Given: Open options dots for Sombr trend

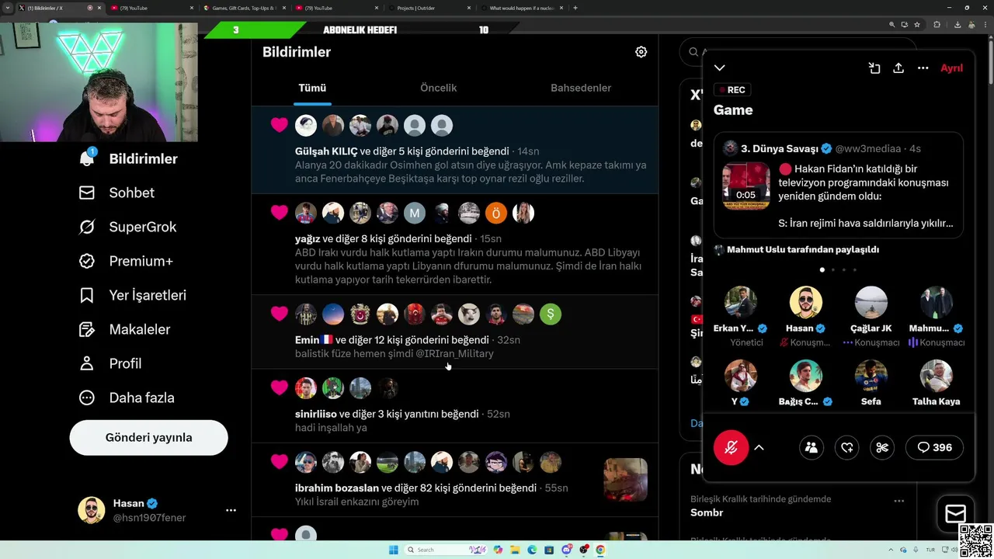Looking at the screenshot, I should pos(899,501).
